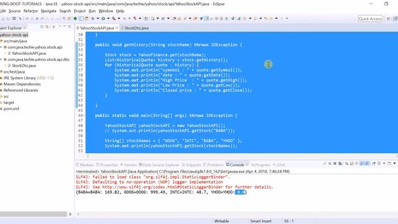Expand the YahooStockAPI.java tree node
Screen dimensions: 398x224
click(x=5, y=54)
